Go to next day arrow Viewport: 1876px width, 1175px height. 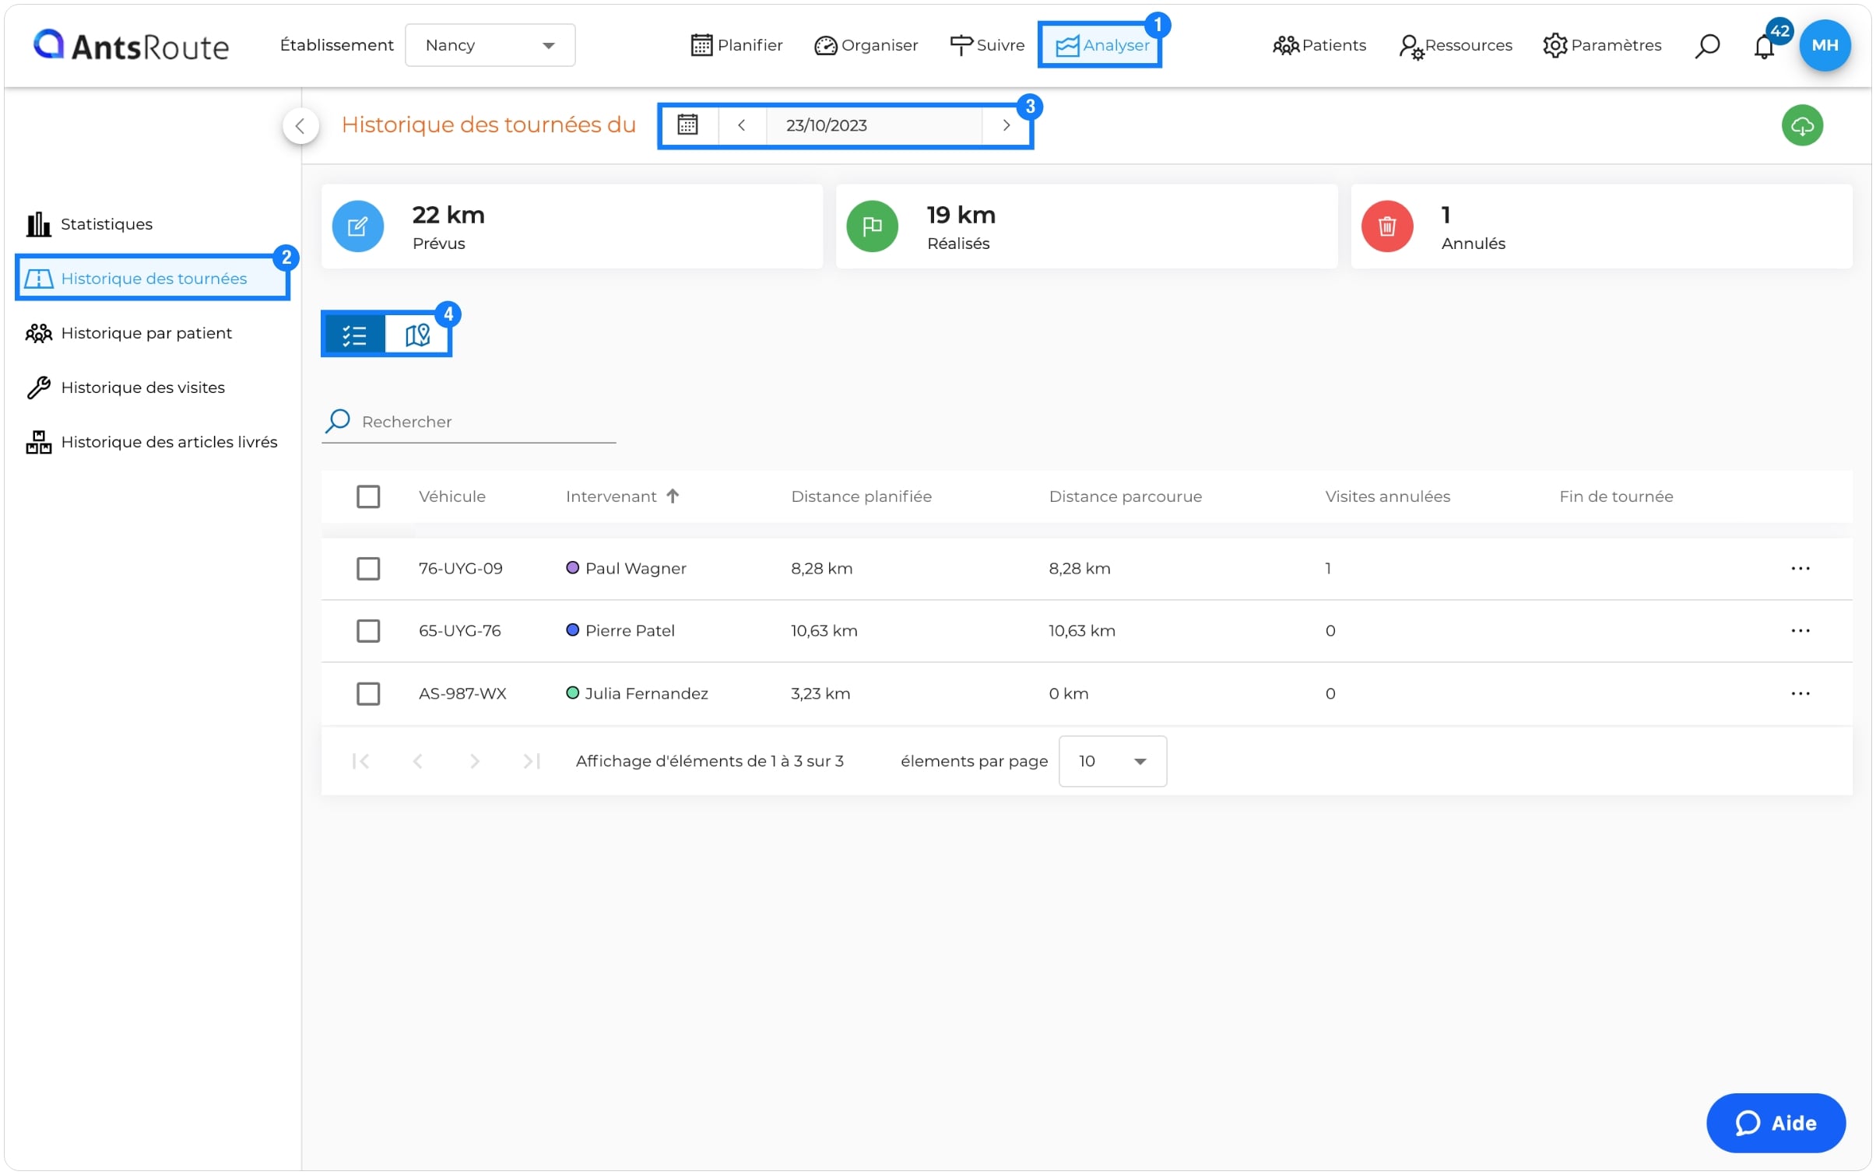1006,125
